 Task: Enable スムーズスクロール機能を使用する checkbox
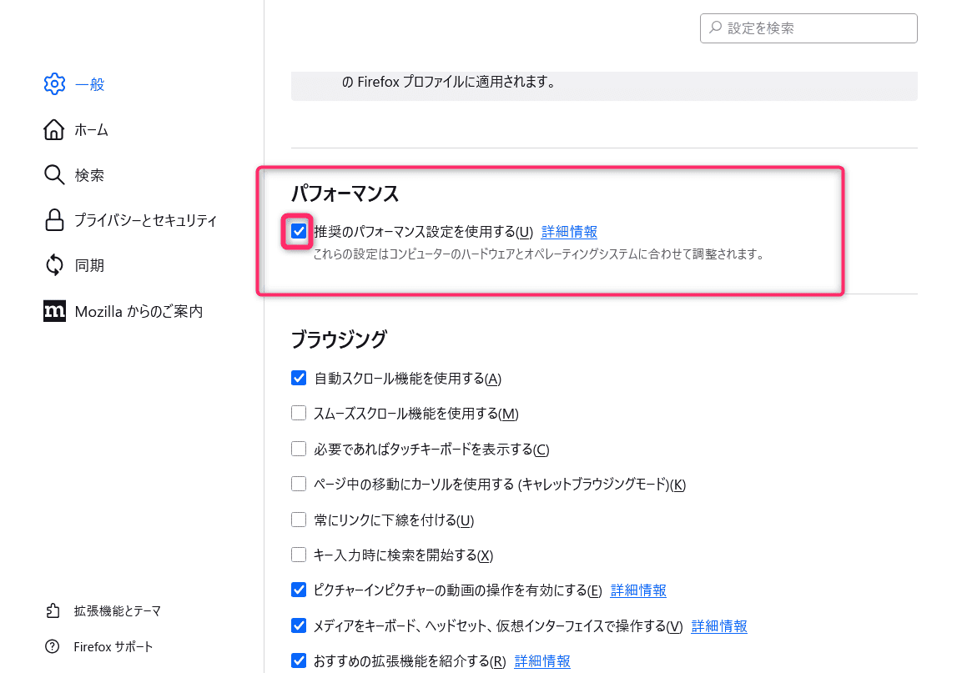[x=299, y=413]
